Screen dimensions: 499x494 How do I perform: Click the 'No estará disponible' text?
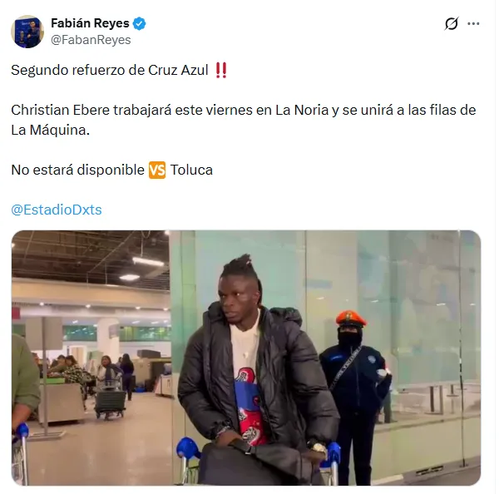pos(77,170)
